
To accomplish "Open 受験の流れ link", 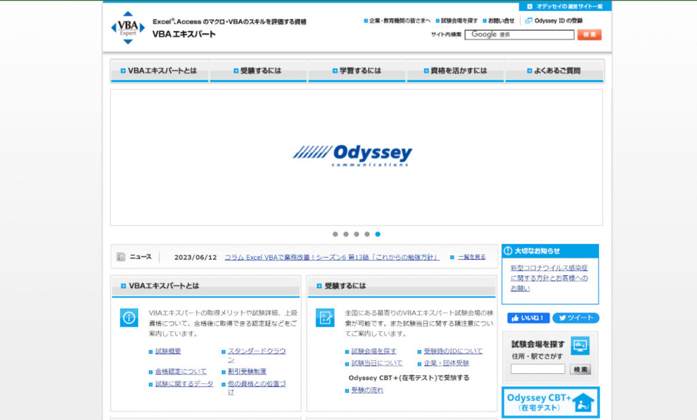I will tap(367, 391).
